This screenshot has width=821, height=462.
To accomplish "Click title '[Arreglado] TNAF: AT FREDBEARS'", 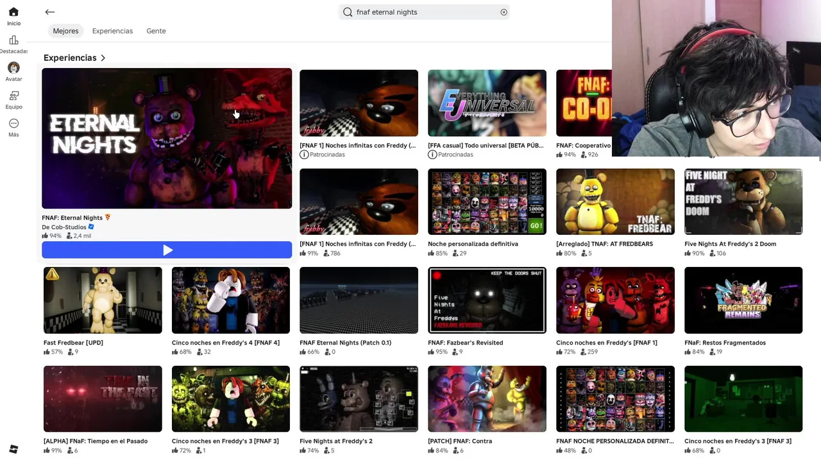I will point(604,244).
